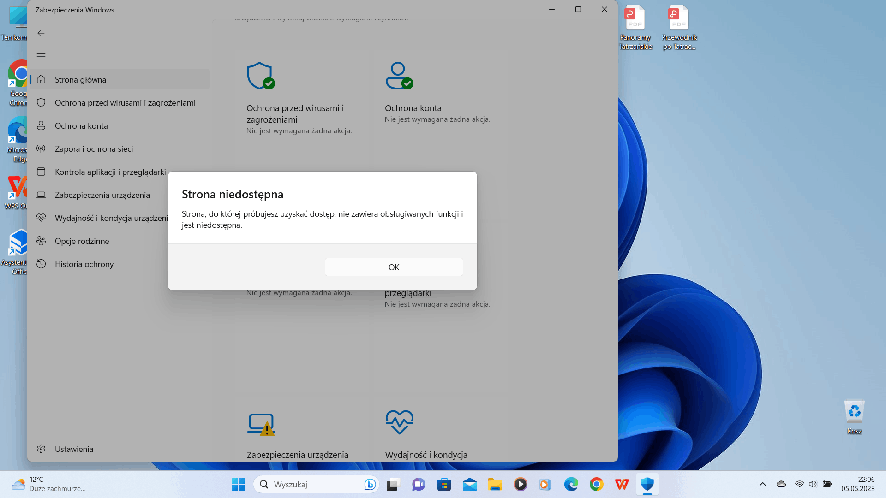
Task: Click the back arrow in Zabezpieczenia Windows
Action: 41,33
